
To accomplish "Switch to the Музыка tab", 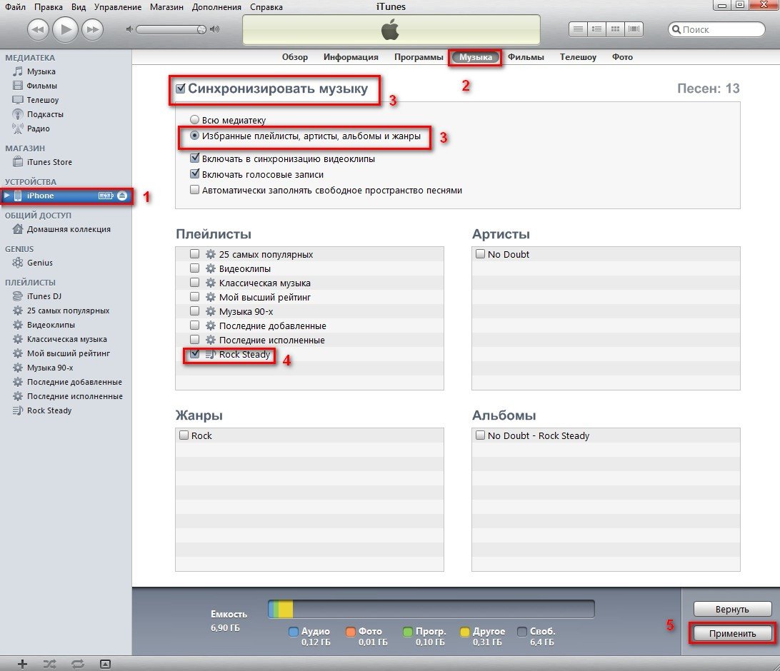I will click(x=476, y=57).
